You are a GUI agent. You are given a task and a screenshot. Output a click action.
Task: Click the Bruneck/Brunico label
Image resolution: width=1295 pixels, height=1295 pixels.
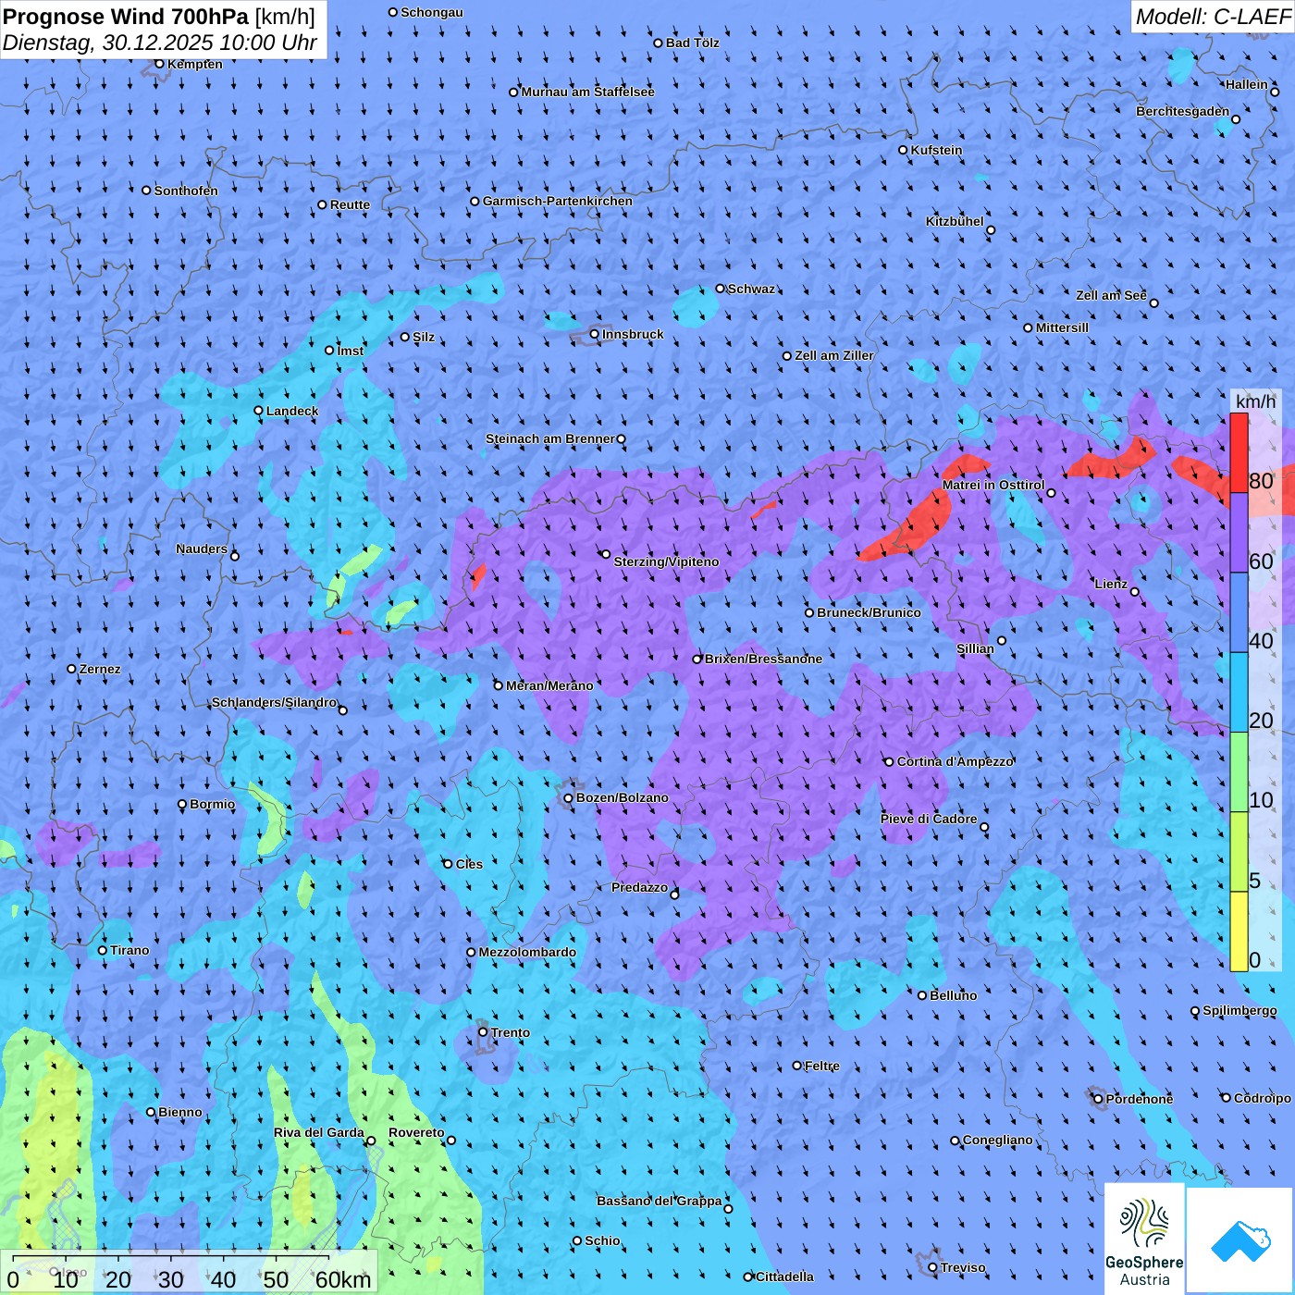pyautogui.click(x=869, y=612)
